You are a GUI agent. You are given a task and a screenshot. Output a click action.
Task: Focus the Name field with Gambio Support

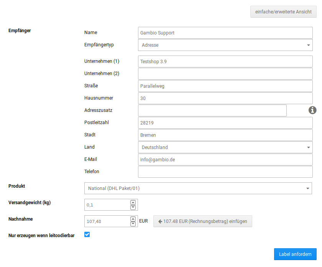click(225, 33)
